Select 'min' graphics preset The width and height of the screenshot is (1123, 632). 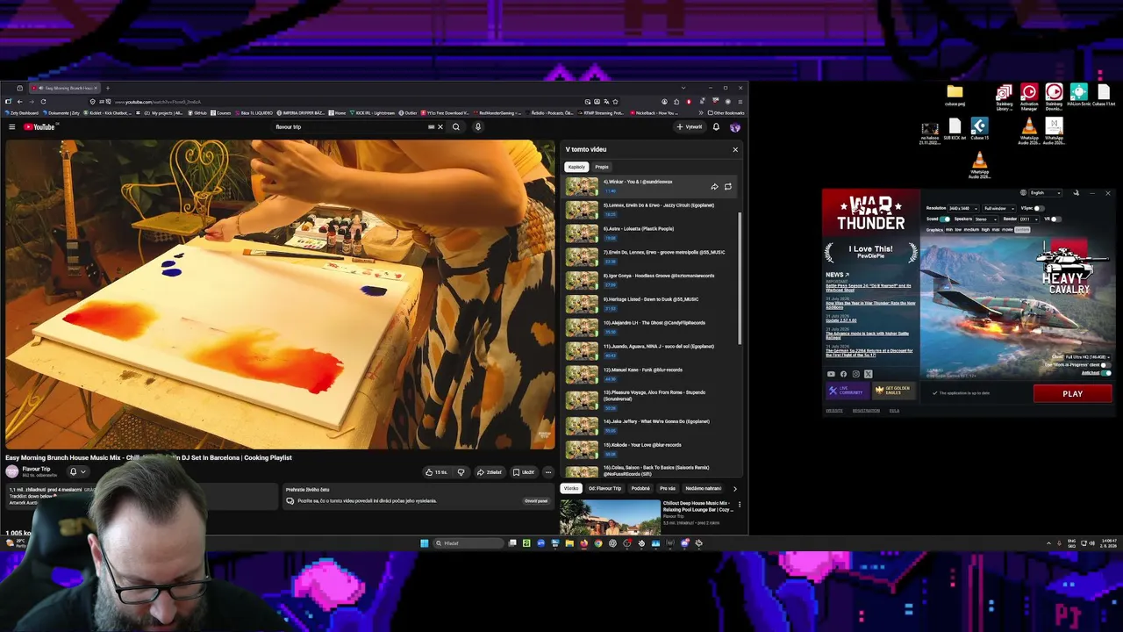click(x=949, y=230)
